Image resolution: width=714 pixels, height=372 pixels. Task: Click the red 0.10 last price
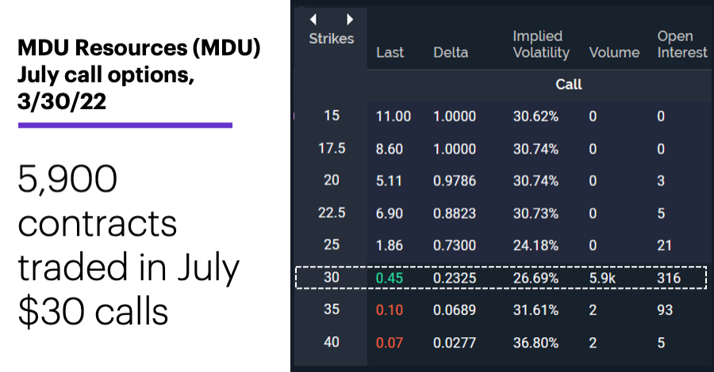390,310
